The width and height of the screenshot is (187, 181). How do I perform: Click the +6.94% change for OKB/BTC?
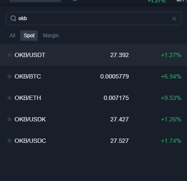pyautogui.click(x=171, y=76)
